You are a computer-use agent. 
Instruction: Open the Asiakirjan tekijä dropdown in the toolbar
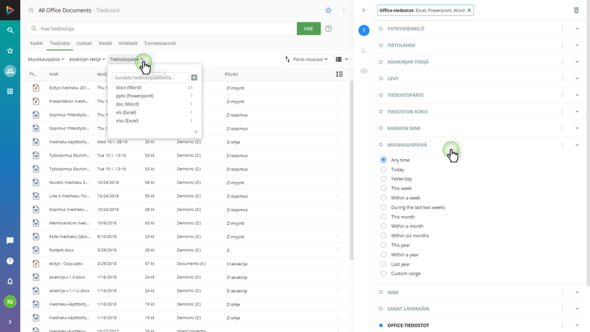click(x=87, y=59)
